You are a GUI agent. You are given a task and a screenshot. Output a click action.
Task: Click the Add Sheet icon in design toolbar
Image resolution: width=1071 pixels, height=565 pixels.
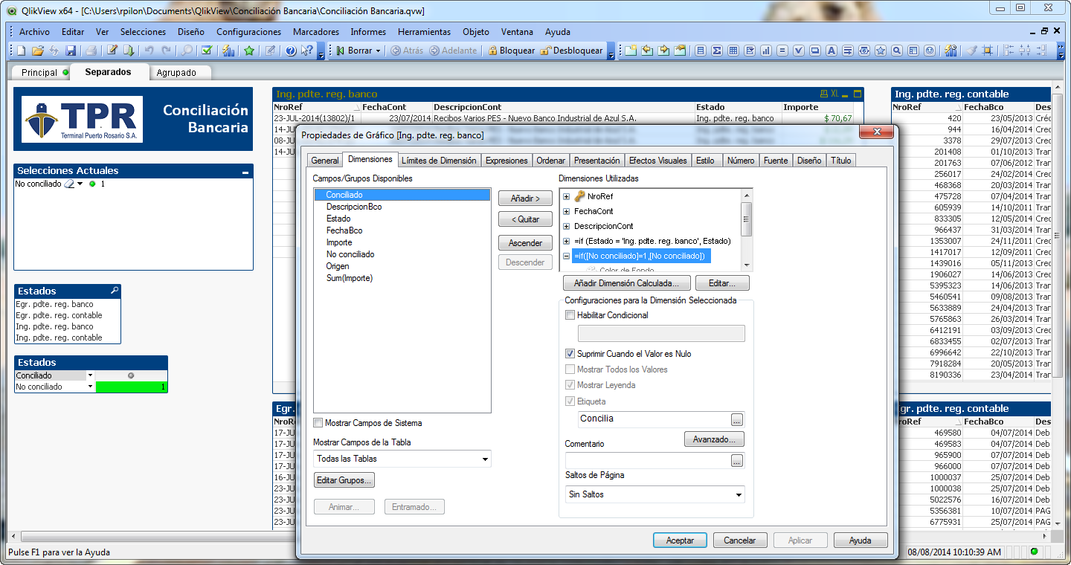pyautogui.click(x=630, y=51)
